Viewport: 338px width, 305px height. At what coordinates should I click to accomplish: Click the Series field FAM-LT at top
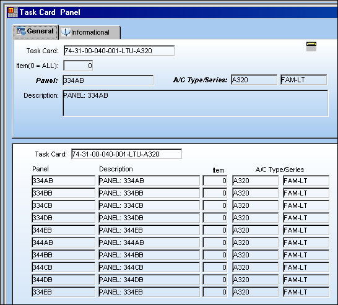point(303,80)
